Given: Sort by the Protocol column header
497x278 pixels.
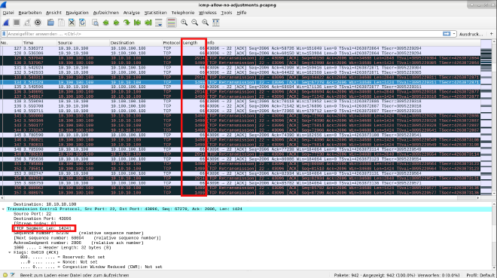Looking at the screenshot, I should [x=172, y=43].
